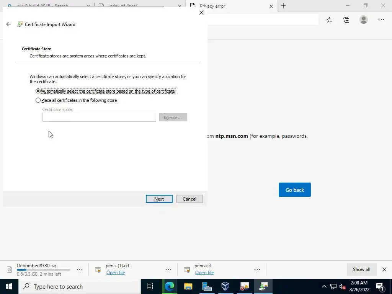Cancel the certificate import
The height and width of the screenshot is (294, 392).
[189, 199]
